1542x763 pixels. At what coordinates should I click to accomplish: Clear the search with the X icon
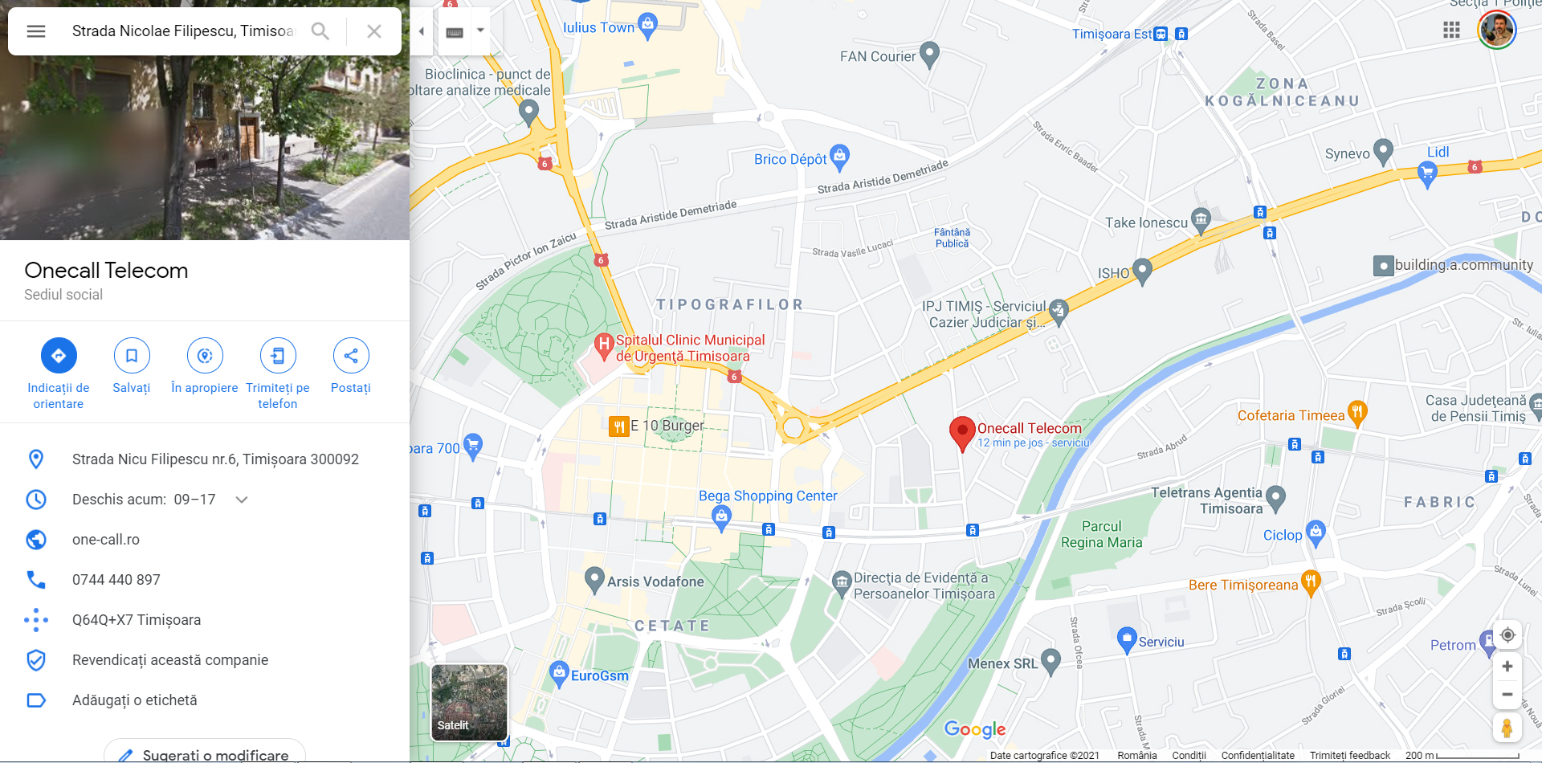tap(374, 31)
